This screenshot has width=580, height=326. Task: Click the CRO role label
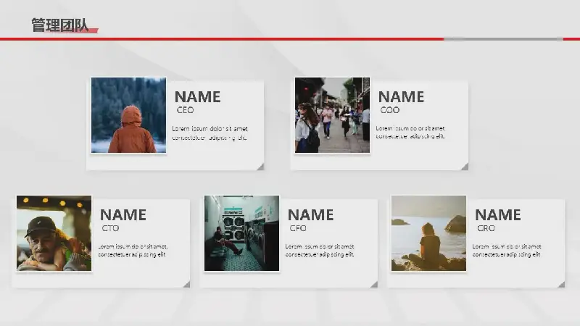486,228
